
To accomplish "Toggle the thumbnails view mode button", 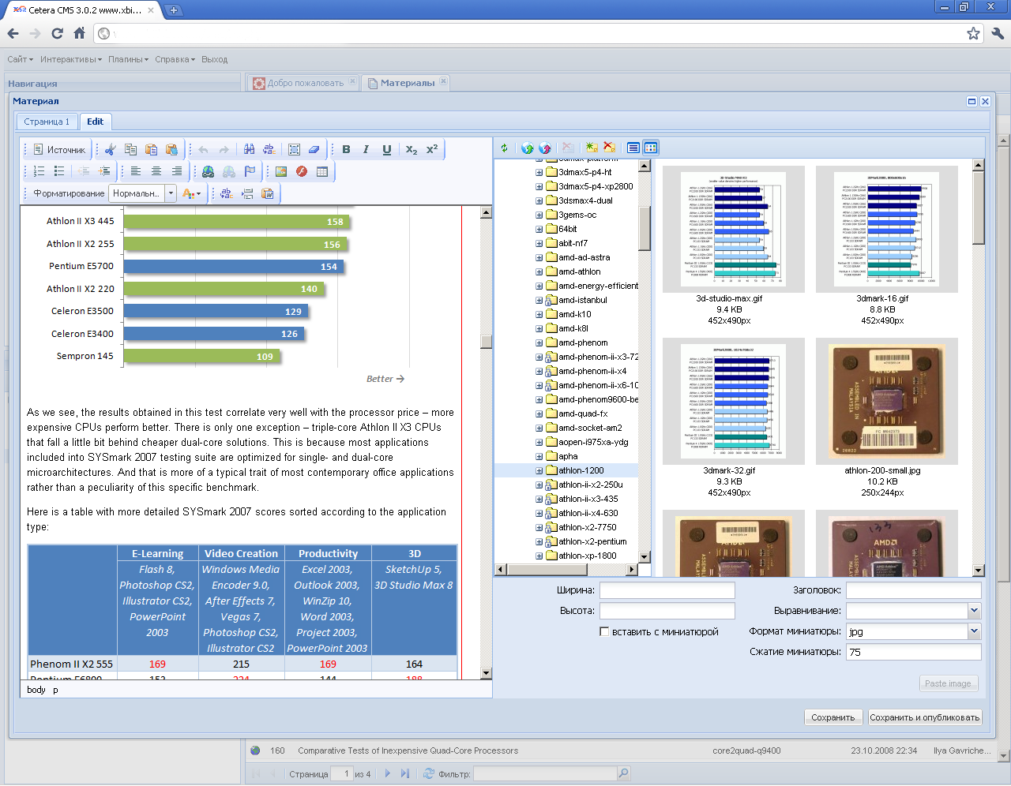I will coord(651,148).
